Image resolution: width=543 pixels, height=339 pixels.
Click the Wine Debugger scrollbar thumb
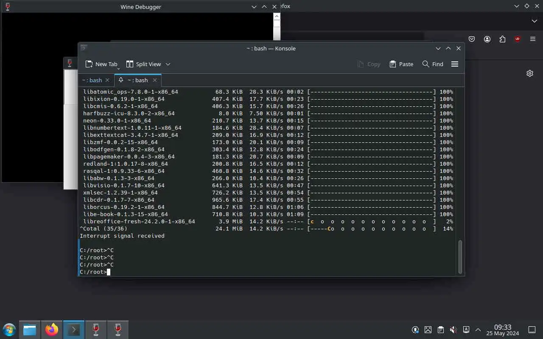(277, 24)
